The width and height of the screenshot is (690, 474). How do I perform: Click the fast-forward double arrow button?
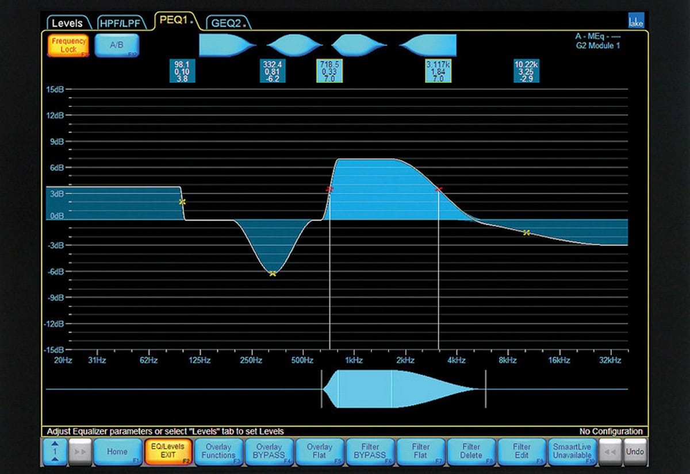(x=79, y=452)
